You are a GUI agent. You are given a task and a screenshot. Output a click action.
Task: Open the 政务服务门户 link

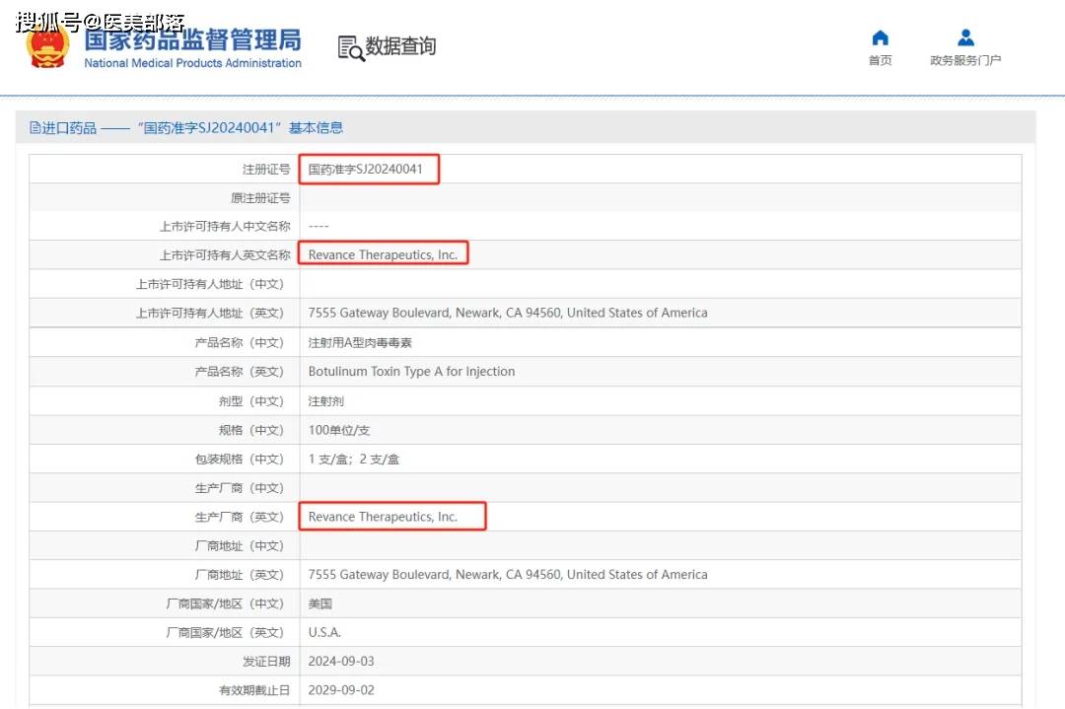[965, 60]
